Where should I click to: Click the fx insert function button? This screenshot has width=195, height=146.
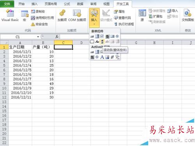click(57, 37)
